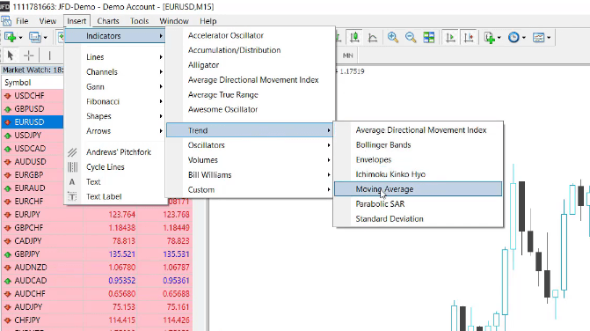This screenshot has height=331, width=590.
Task: Click the Templates toolbar icon
Action: click(538, 37)
